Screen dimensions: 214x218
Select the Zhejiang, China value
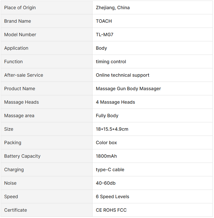(113, 8)
